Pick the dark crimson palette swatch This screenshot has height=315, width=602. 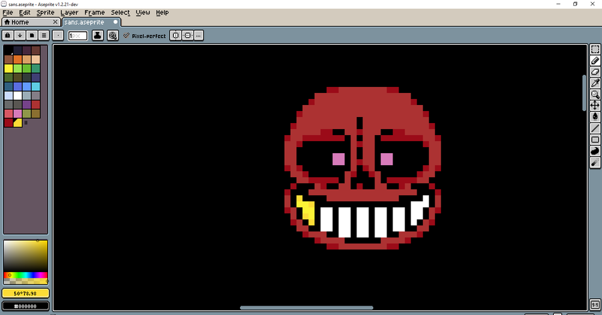click(x=9, y=122)
